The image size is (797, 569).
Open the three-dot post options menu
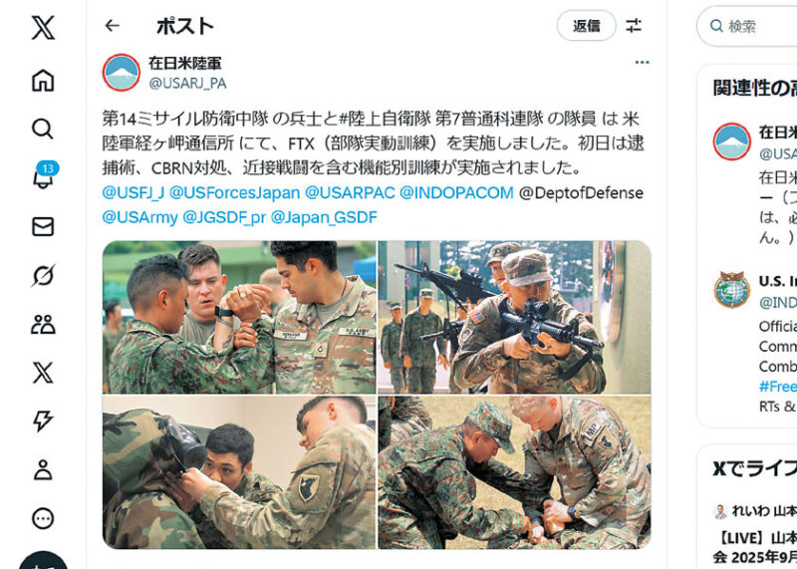[642, 62]
